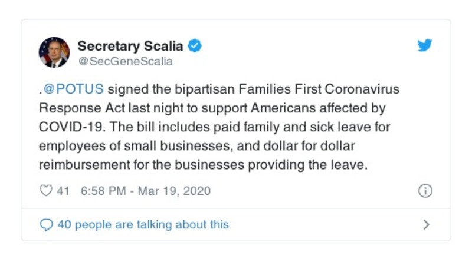Click the Twitter bird logo

click(x=425, y=45)
